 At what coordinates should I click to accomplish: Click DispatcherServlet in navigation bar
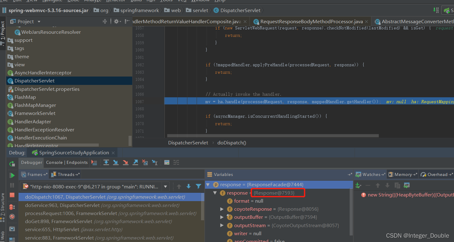pos(237,10)
